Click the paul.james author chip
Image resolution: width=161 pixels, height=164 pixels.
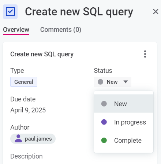33,139
